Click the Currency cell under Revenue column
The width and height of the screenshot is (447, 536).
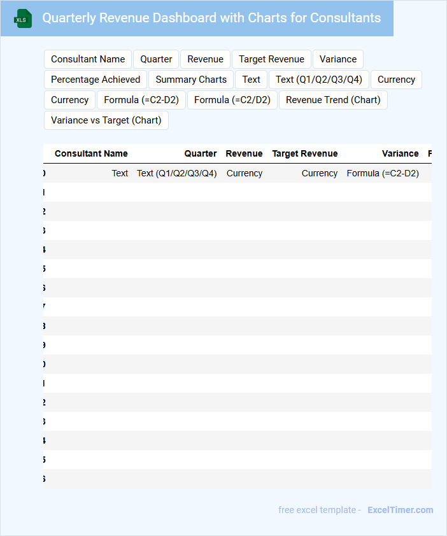[245, 173]
